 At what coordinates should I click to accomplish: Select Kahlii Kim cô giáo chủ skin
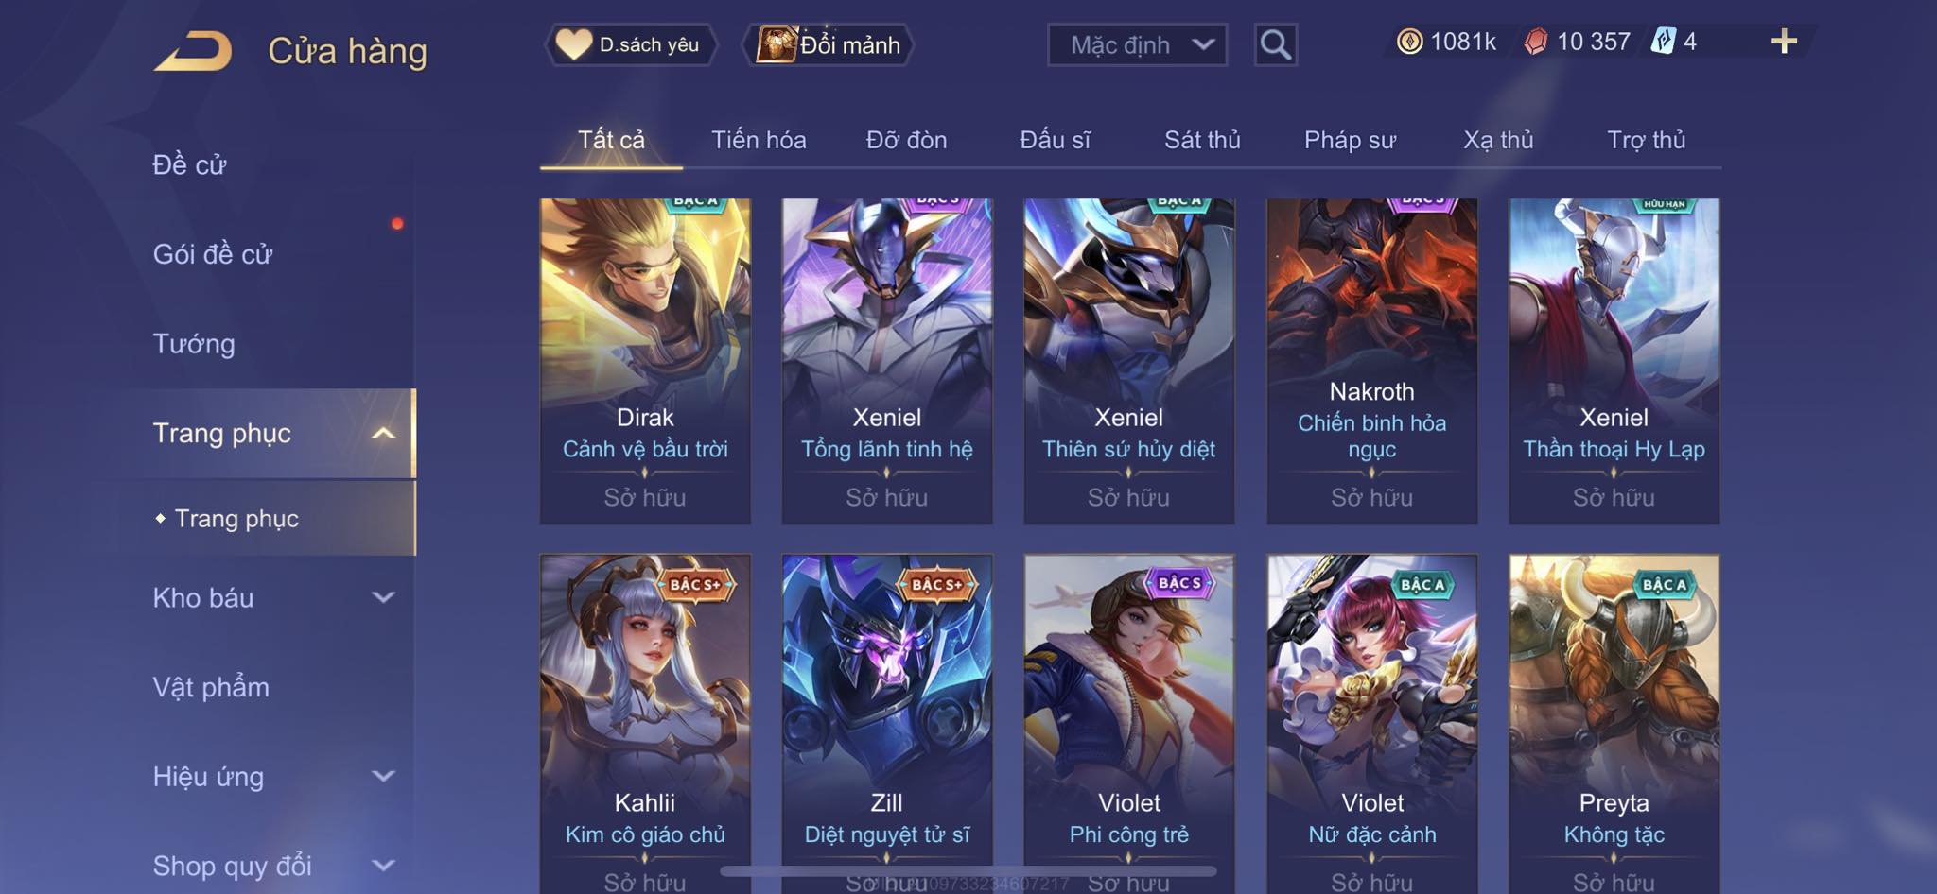click(x=645, y=724)
